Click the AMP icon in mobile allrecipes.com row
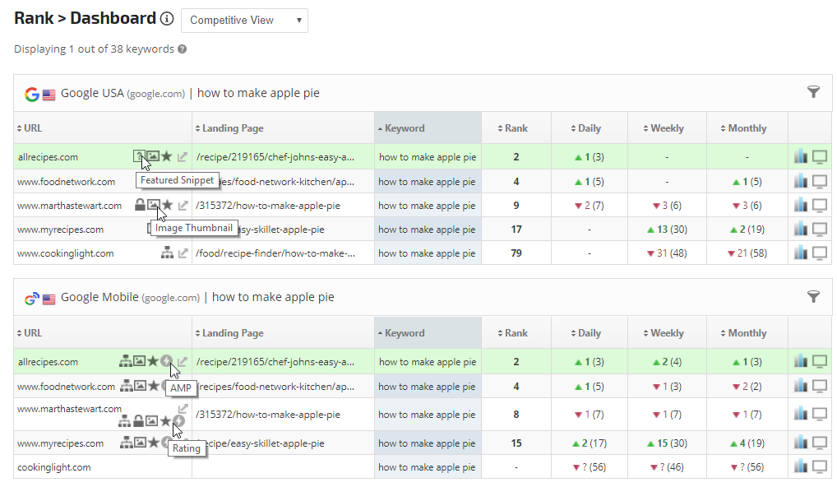Viewport: 837px width, 501px height. pos(167,361)
